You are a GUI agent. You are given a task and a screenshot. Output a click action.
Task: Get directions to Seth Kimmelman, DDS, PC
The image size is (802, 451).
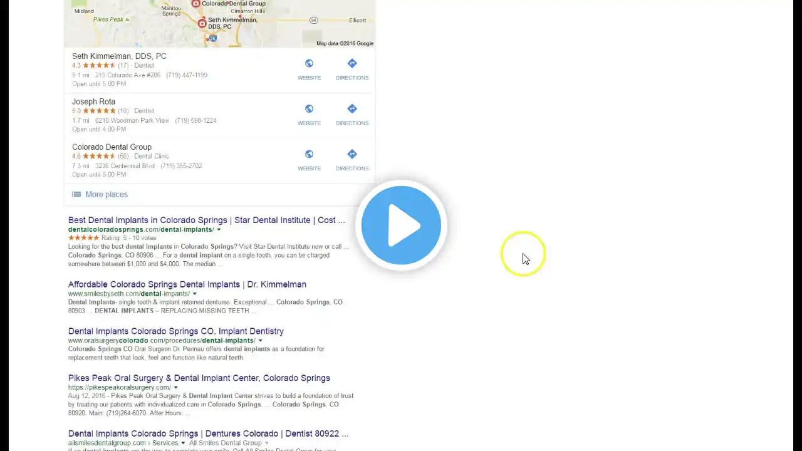(352, 63)
